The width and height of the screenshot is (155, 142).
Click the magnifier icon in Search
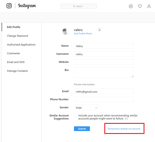(74, 6)
